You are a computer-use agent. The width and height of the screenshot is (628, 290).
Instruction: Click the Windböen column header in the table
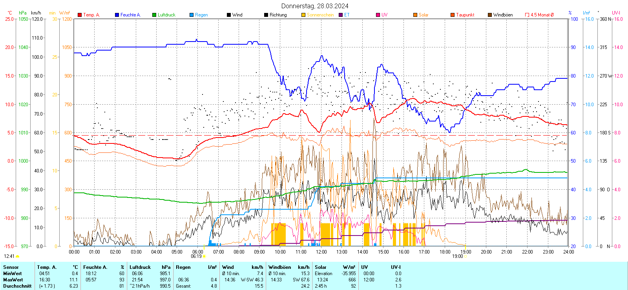coord(279,267)
